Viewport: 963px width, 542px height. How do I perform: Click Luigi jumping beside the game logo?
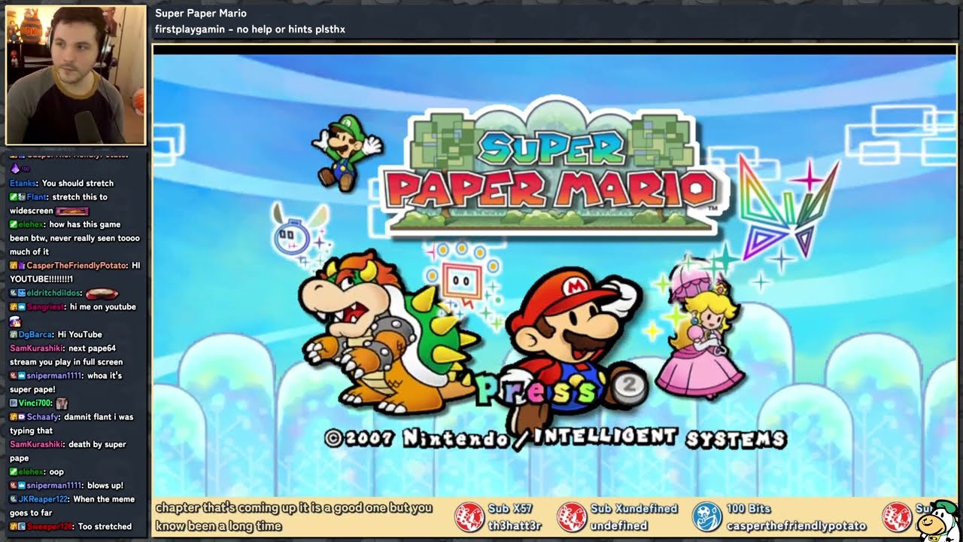tap(348, 151)
